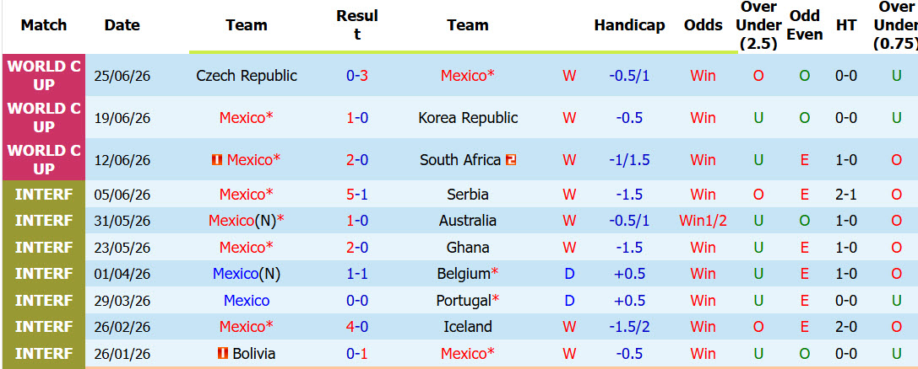Open the Portugal team link
This screenshot has width=918, height=369.
463,301
